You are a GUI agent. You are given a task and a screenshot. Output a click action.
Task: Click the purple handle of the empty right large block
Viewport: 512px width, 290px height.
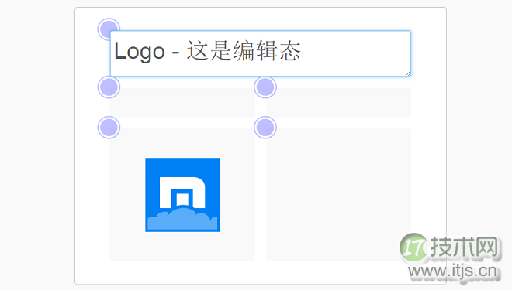[265, 128]
